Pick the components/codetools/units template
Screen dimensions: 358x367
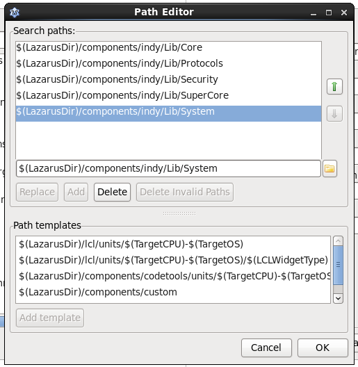point(173,276)
